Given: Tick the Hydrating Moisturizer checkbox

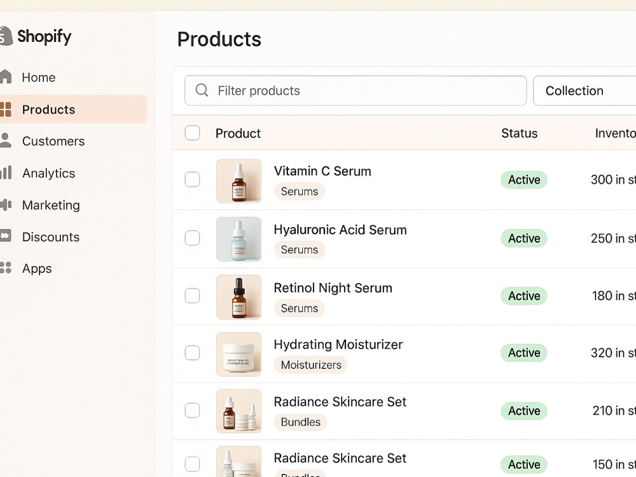Looking at the screenshot, I should (x=192, y=352).
